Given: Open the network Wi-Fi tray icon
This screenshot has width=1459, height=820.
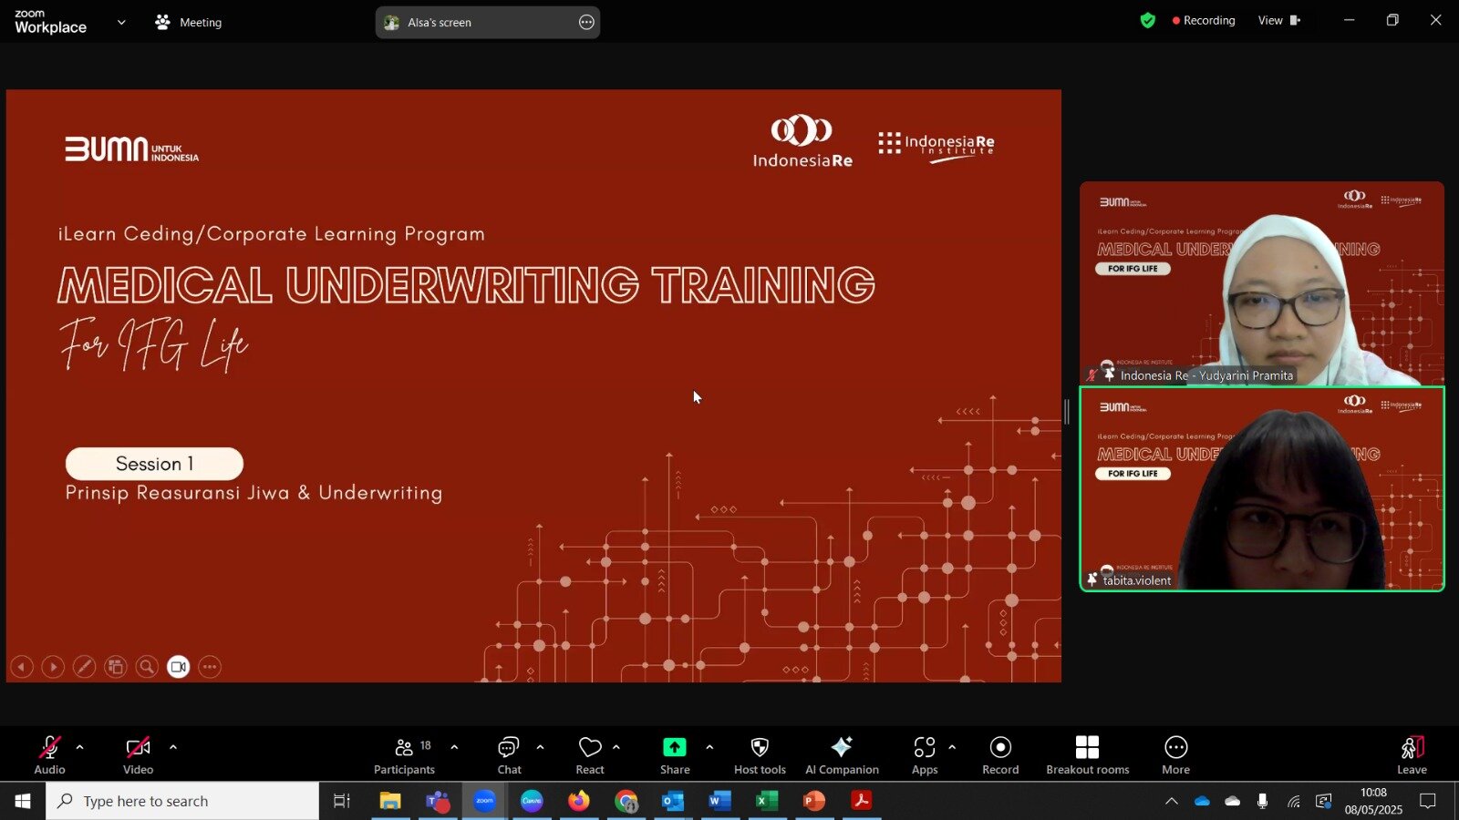Looking at the screenshot, I should [1293, 801].
